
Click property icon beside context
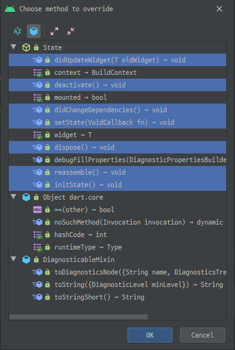tap(37, 72)
